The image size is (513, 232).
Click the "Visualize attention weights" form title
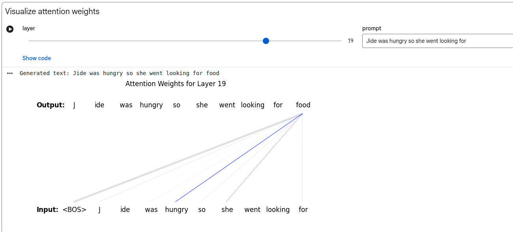pyautogui.click(x=52, y=11)
